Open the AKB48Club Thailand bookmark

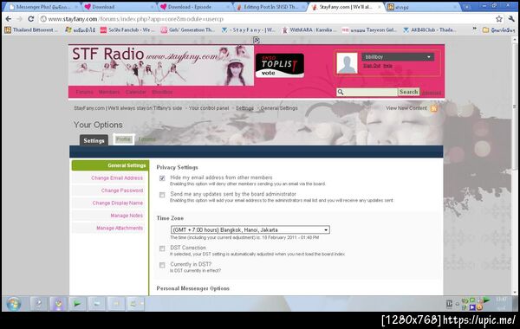[x=430, y=29]
